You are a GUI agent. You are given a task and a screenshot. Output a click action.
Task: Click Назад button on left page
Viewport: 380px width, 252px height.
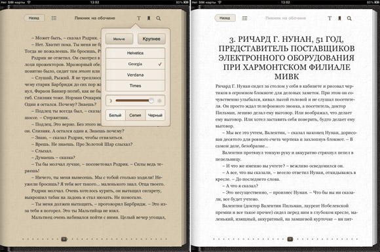pyautogui.click(x=34, y=18)
